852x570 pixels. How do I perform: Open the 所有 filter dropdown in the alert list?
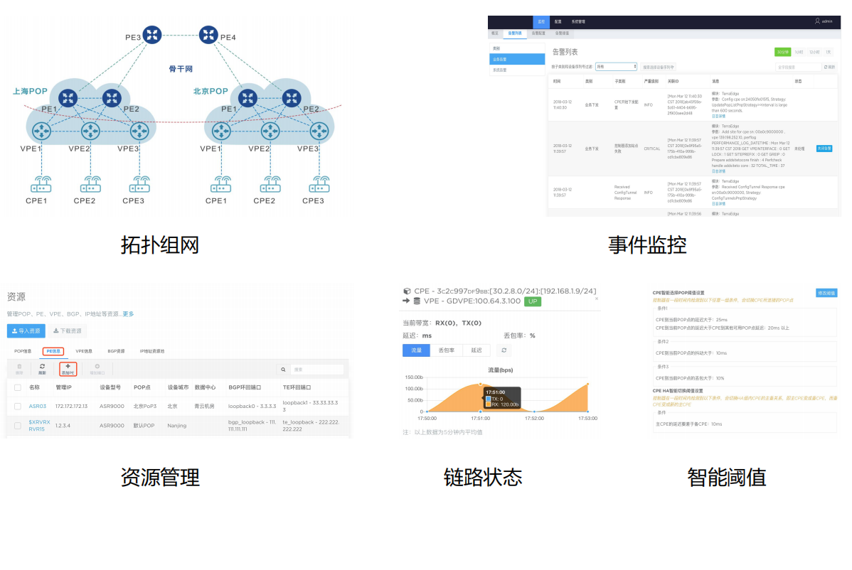616,67
